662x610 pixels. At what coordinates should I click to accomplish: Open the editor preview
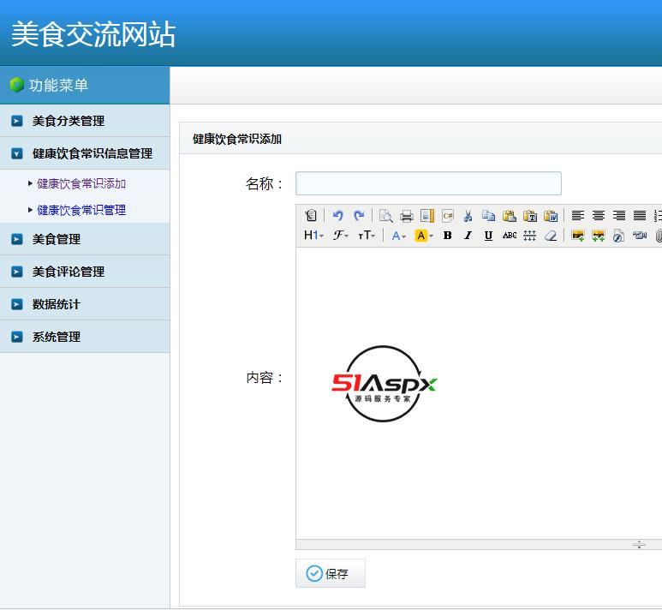(x=385, y=215)
